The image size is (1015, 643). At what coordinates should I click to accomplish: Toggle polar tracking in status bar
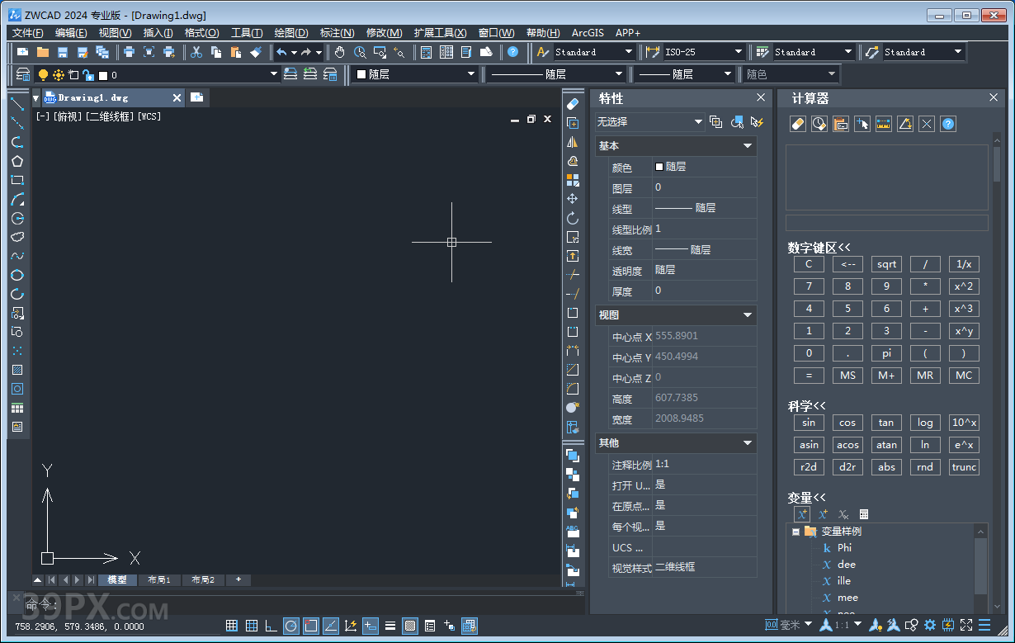(x=291, y=626)
